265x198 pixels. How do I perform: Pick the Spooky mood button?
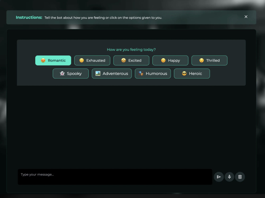(x=71, y=74)
